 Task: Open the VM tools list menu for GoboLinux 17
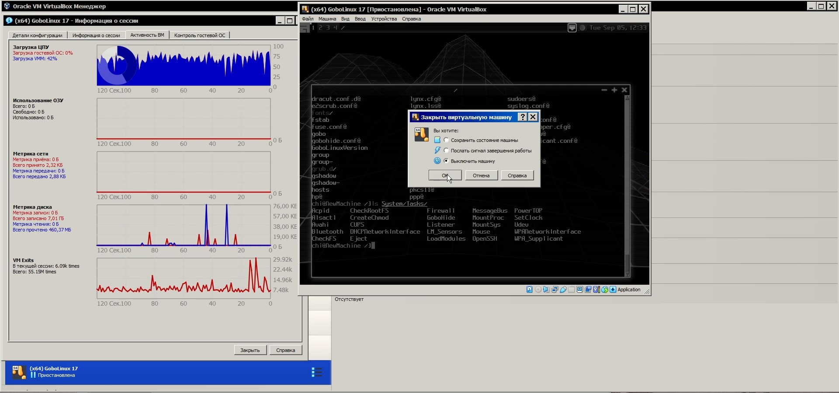click(x=317, y=372)
